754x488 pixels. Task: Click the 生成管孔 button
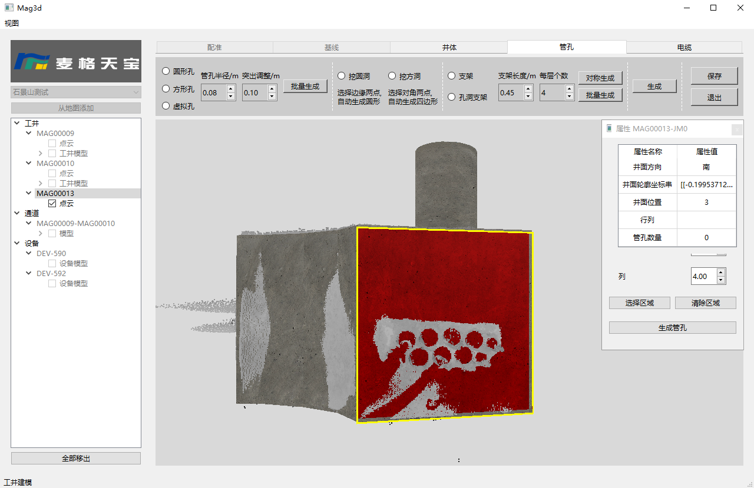(672, 328)
